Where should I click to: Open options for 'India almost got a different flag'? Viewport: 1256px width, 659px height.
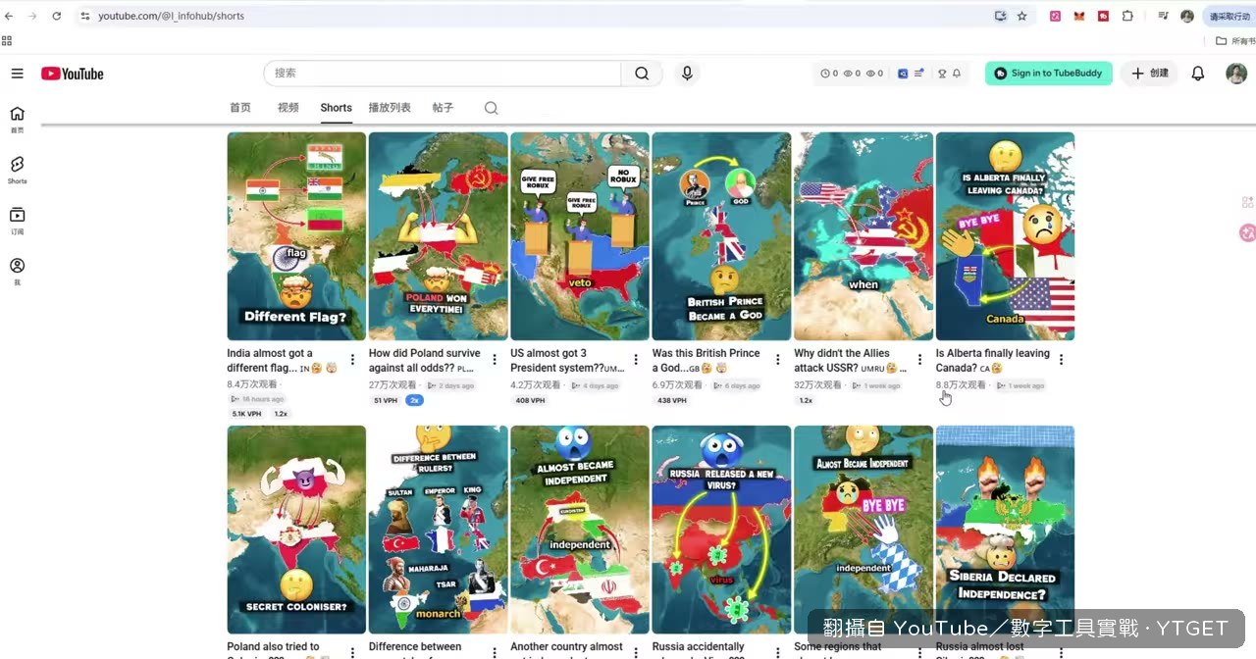[352, 360]
